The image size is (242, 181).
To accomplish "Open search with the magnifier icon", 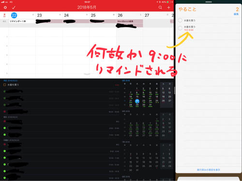I will click(160, 8).
